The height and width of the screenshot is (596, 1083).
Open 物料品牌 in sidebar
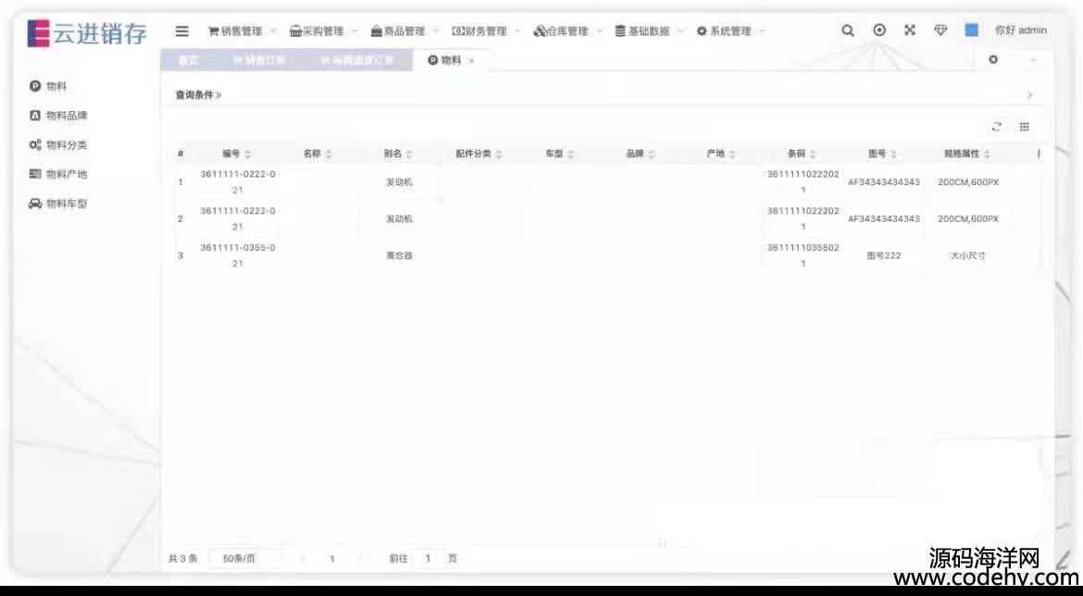[x=67, y=116]
